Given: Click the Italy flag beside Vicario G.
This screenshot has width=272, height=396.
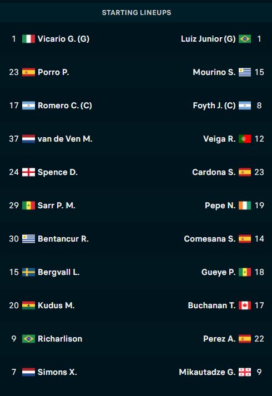Looking at the screenshot, I should (28, 39).
